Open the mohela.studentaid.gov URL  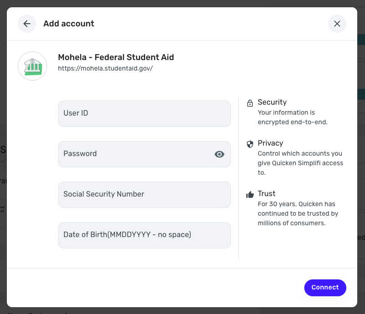105,69
